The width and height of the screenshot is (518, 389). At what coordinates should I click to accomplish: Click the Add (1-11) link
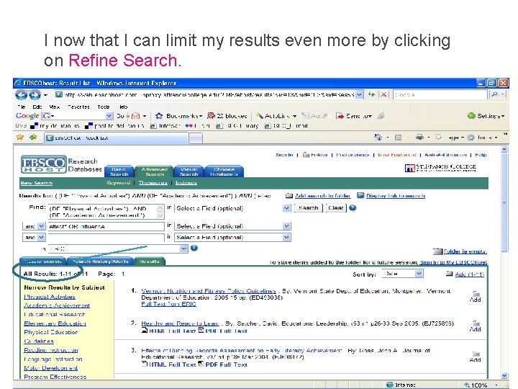469,274
